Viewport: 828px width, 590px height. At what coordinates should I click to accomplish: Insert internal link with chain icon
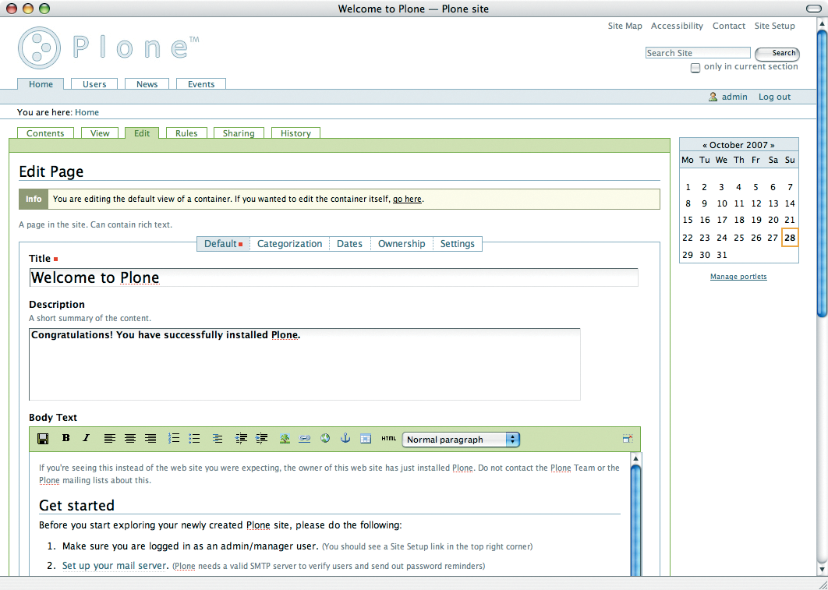[x=305, y=438]
